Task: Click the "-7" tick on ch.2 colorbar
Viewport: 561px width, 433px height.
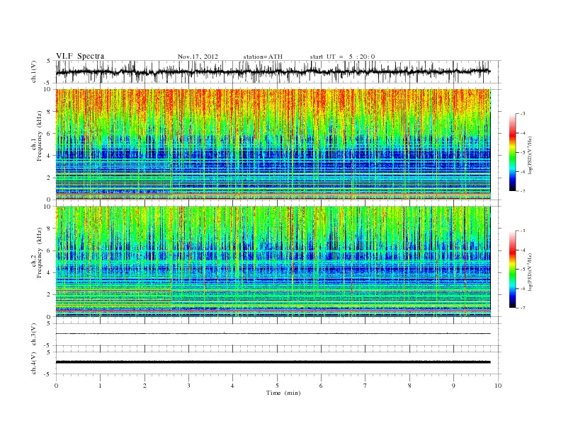Action: 522,308
